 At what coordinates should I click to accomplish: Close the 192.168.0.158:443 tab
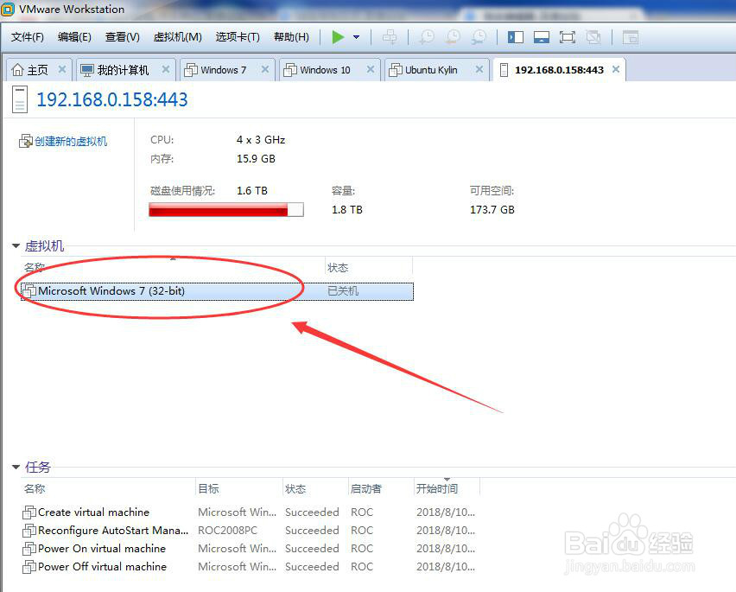616,69
